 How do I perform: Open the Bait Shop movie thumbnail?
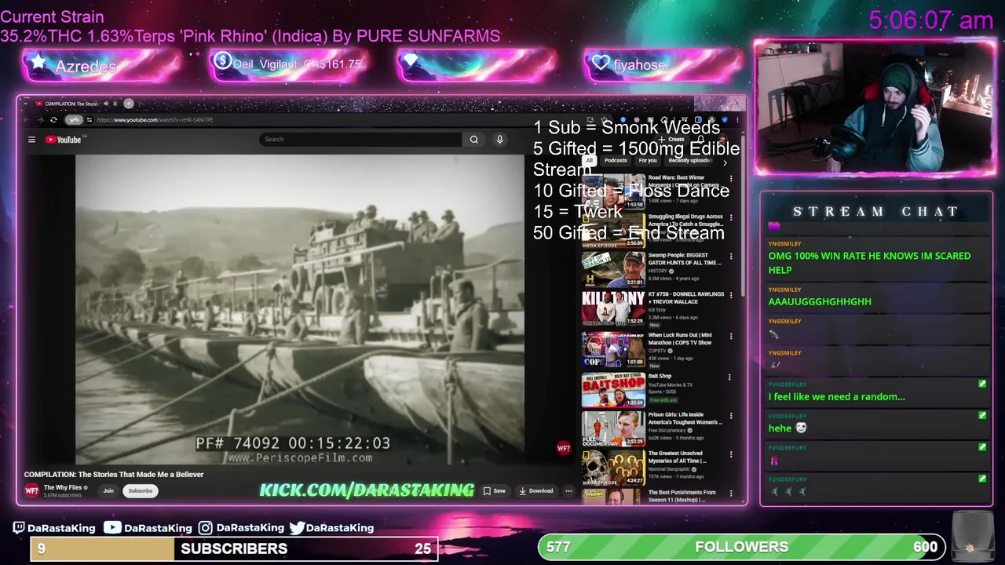(613, 388)
